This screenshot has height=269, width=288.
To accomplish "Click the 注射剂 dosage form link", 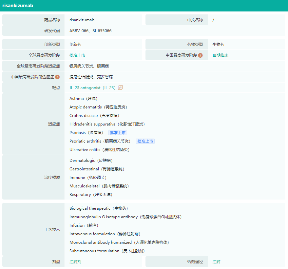I will click(75, 262).
